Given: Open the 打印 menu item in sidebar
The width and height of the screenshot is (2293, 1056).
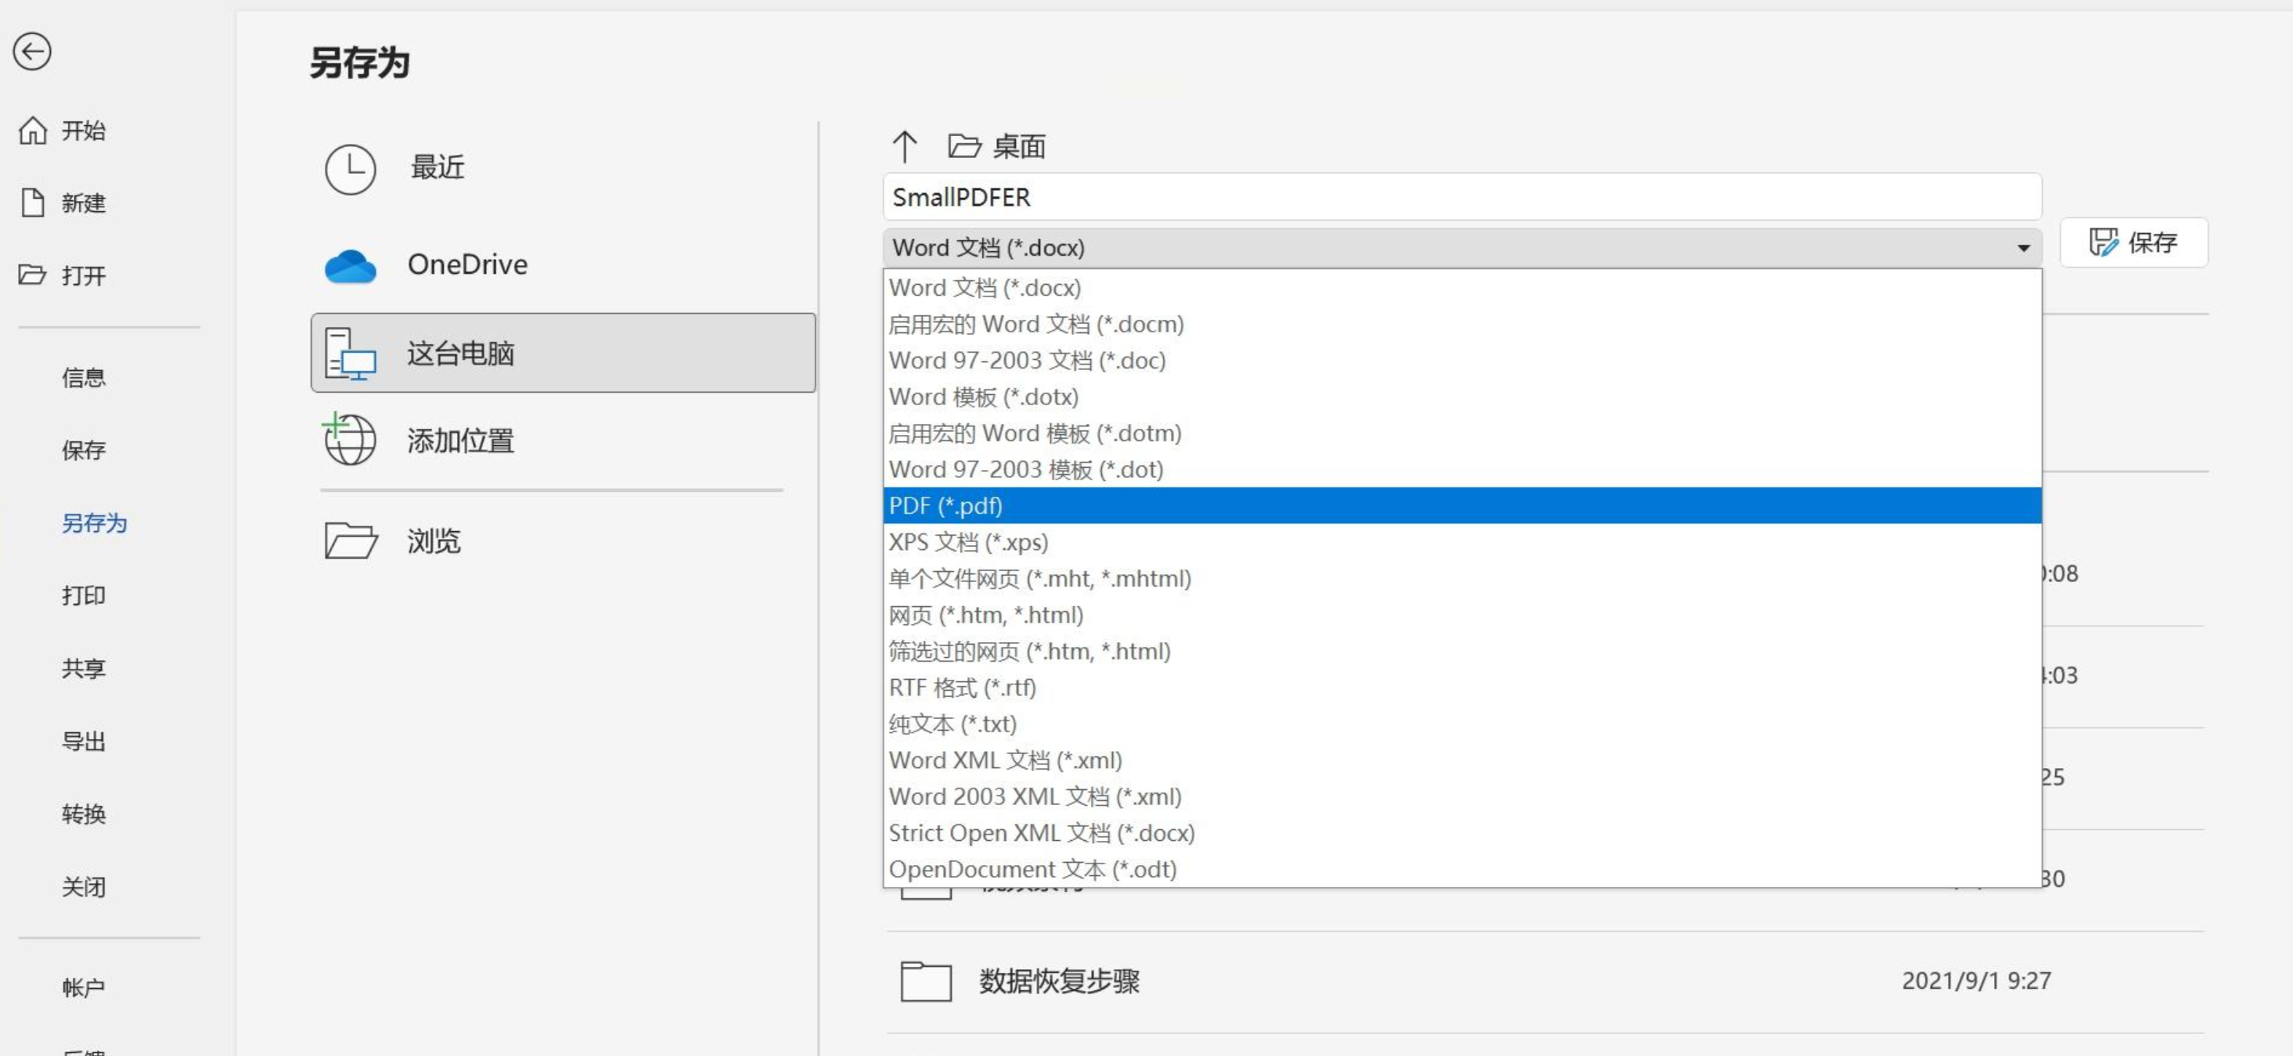Looking at the screenshot, I should [84, 595].
